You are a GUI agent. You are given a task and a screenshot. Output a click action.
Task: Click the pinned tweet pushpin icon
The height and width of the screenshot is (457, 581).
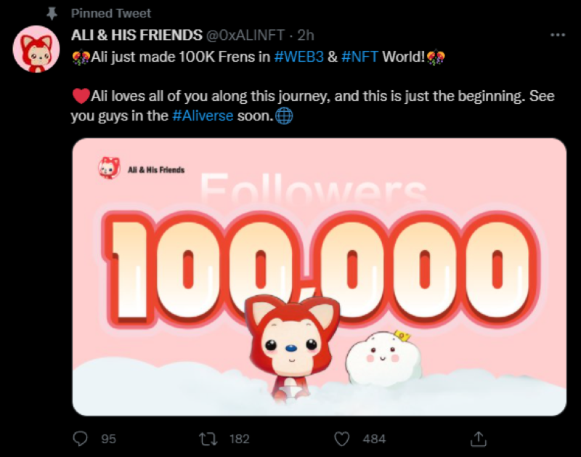click(52, 14)
